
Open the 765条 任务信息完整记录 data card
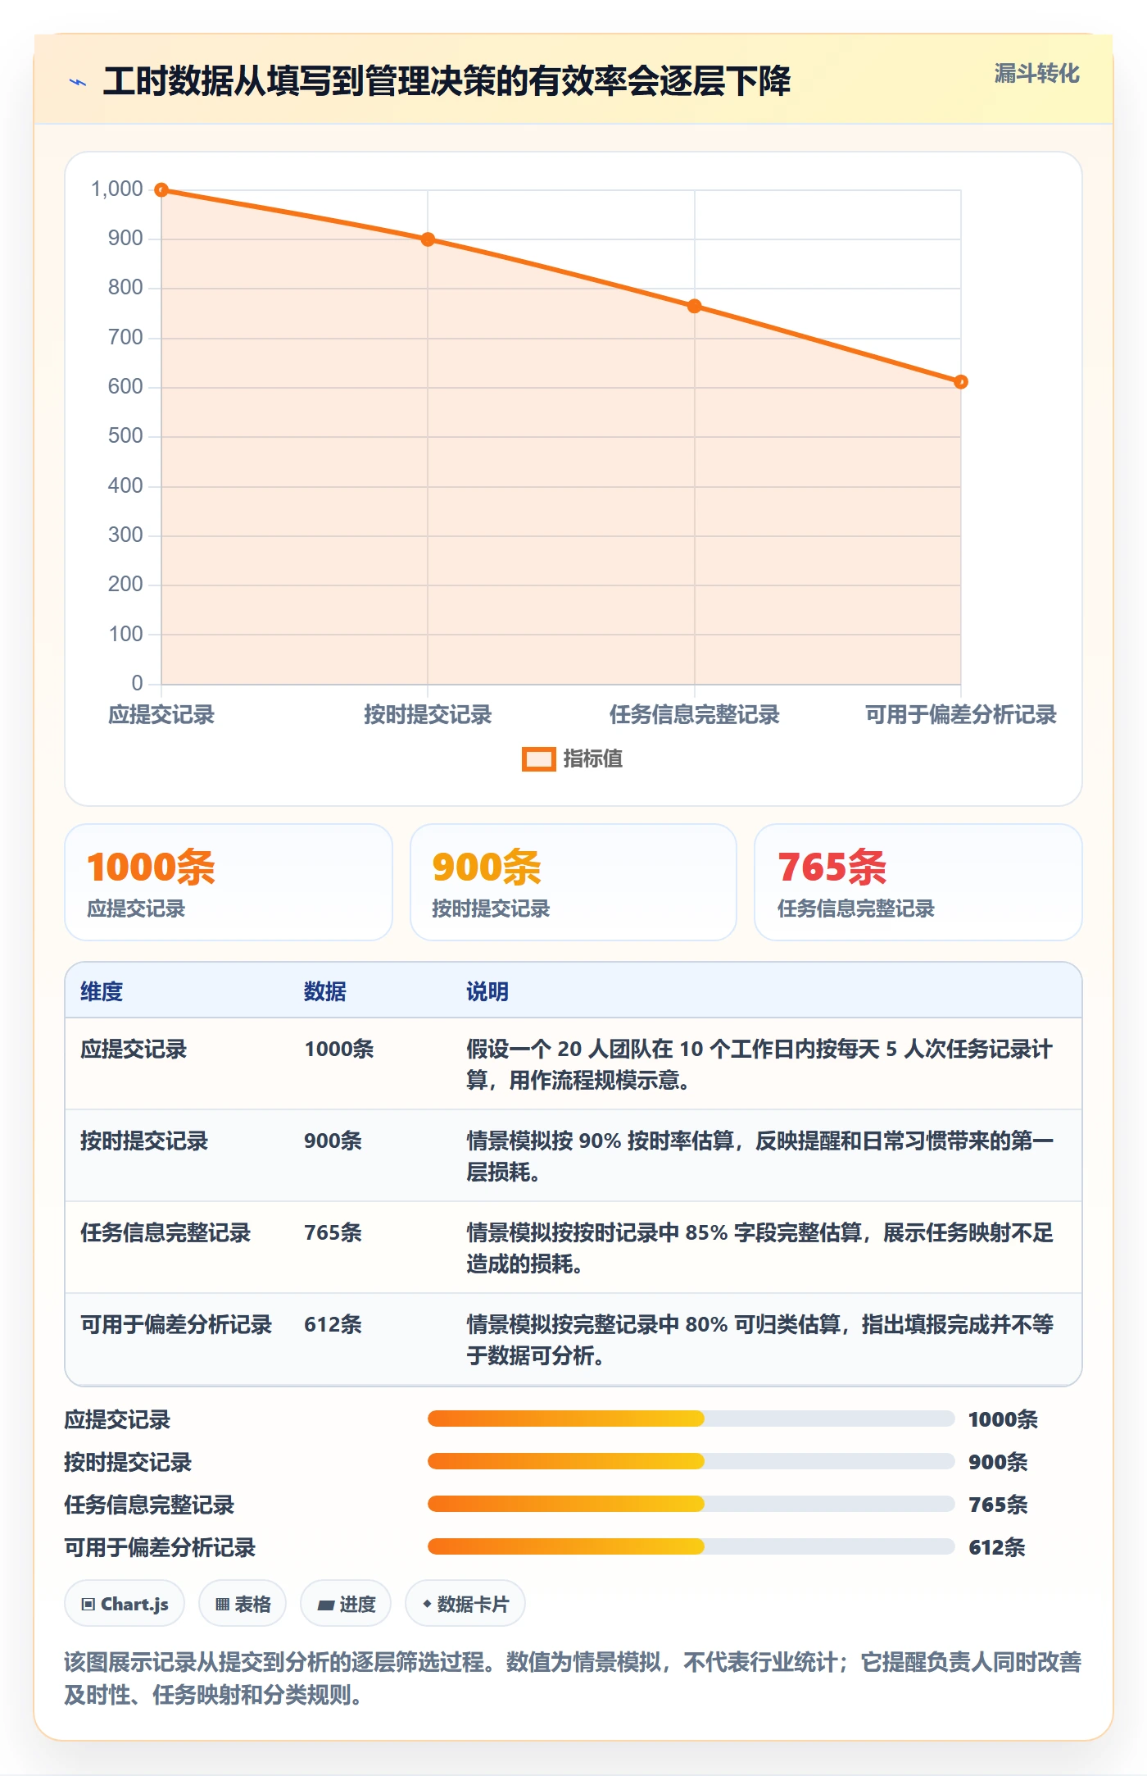click(x=918, y=882)
